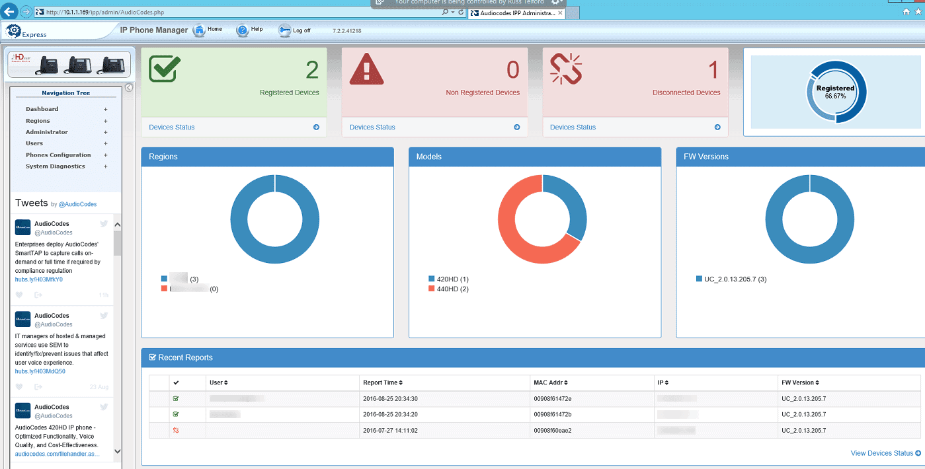Like the SmartTAP tweet heart icon
The width and height of the screenshot is (925, 469).
point(19,295)
